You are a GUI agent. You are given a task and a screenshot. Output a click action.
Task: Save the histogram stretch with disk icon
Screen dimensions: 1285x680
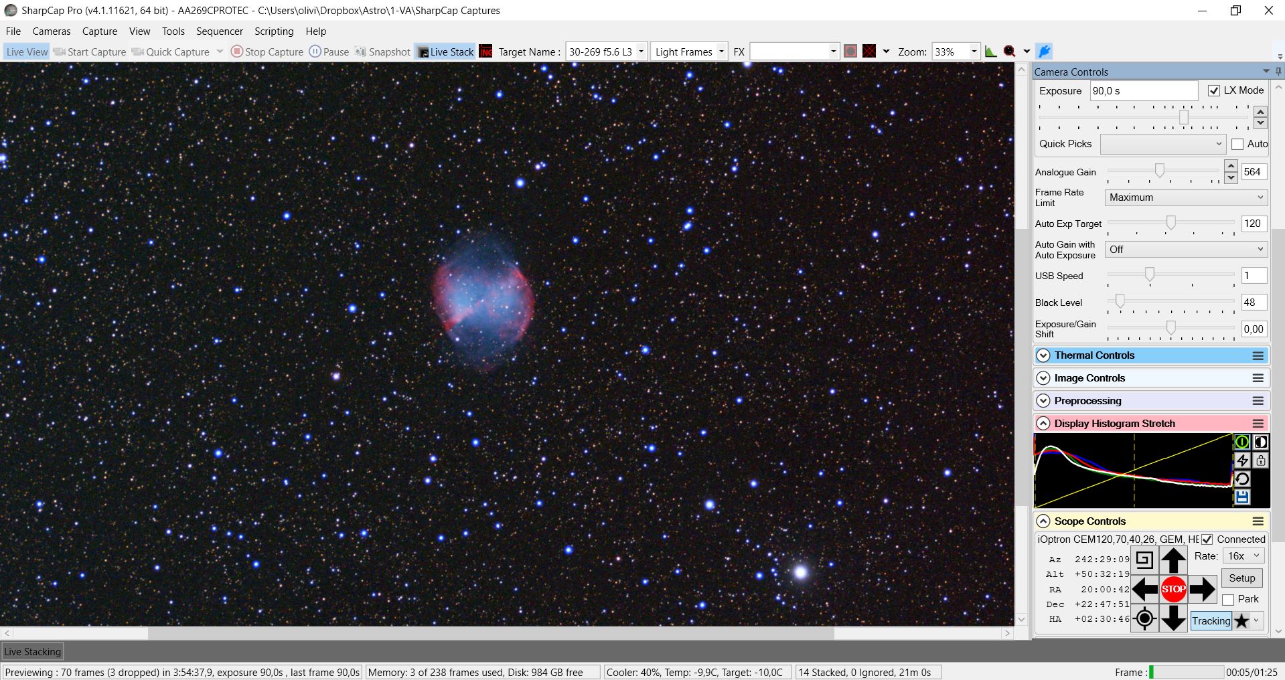[x=1242, y=497]
